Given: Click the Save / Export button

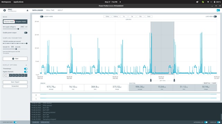Looking at the screenshot, I should coord(15,82).
